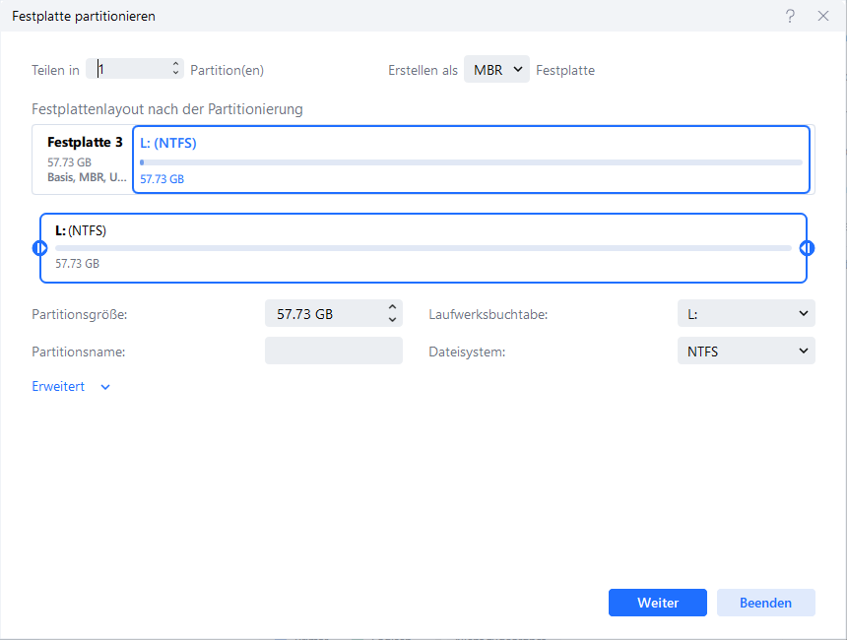Screen dimensions: 847x640
Task: Increase Partitionsgröße with up arrow
Action: pos(392,307)
